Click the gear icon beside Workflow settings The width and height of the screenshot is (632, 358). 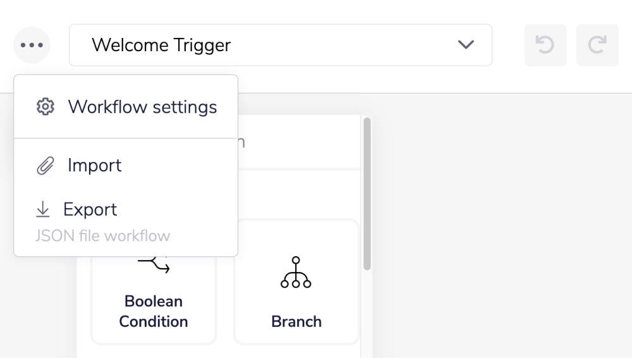(46, 107)
